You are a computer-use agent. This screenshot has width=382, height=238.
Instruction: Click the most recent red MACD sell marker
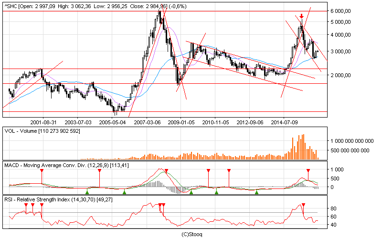(308, 171)
